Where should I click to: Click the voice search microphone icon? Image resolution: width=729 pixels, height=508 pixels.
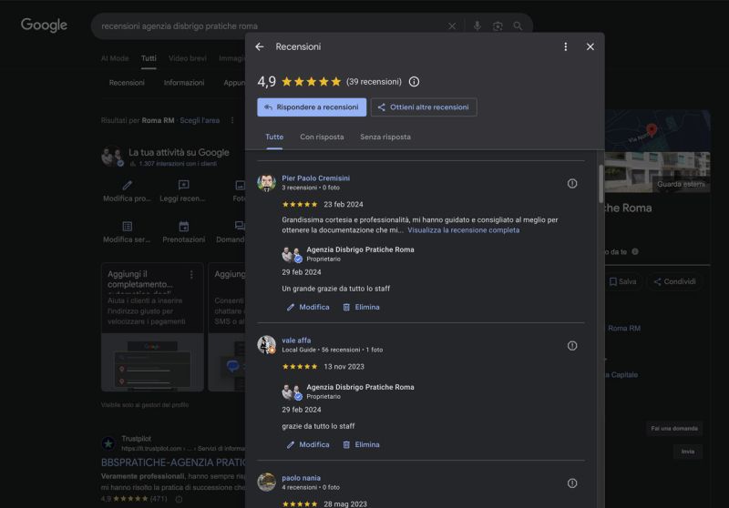pyautogui.click(x=477, y=26)
